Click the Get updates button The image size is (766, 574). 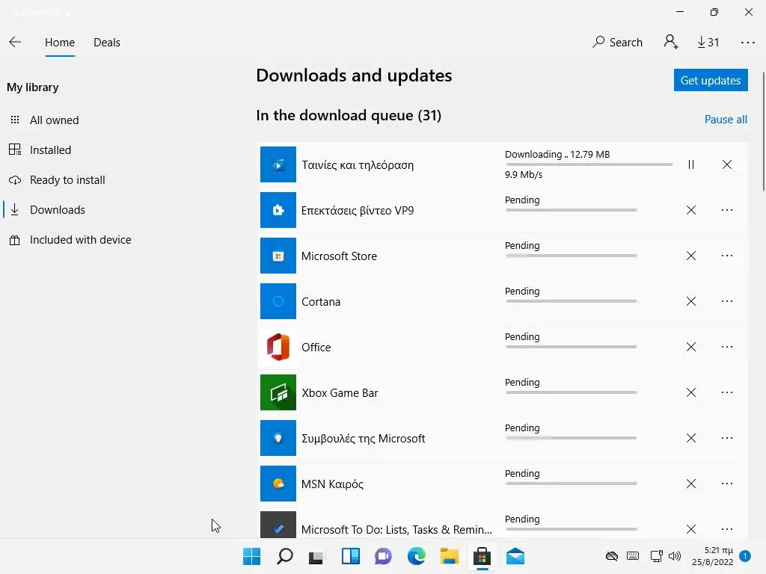coord(711,80)
